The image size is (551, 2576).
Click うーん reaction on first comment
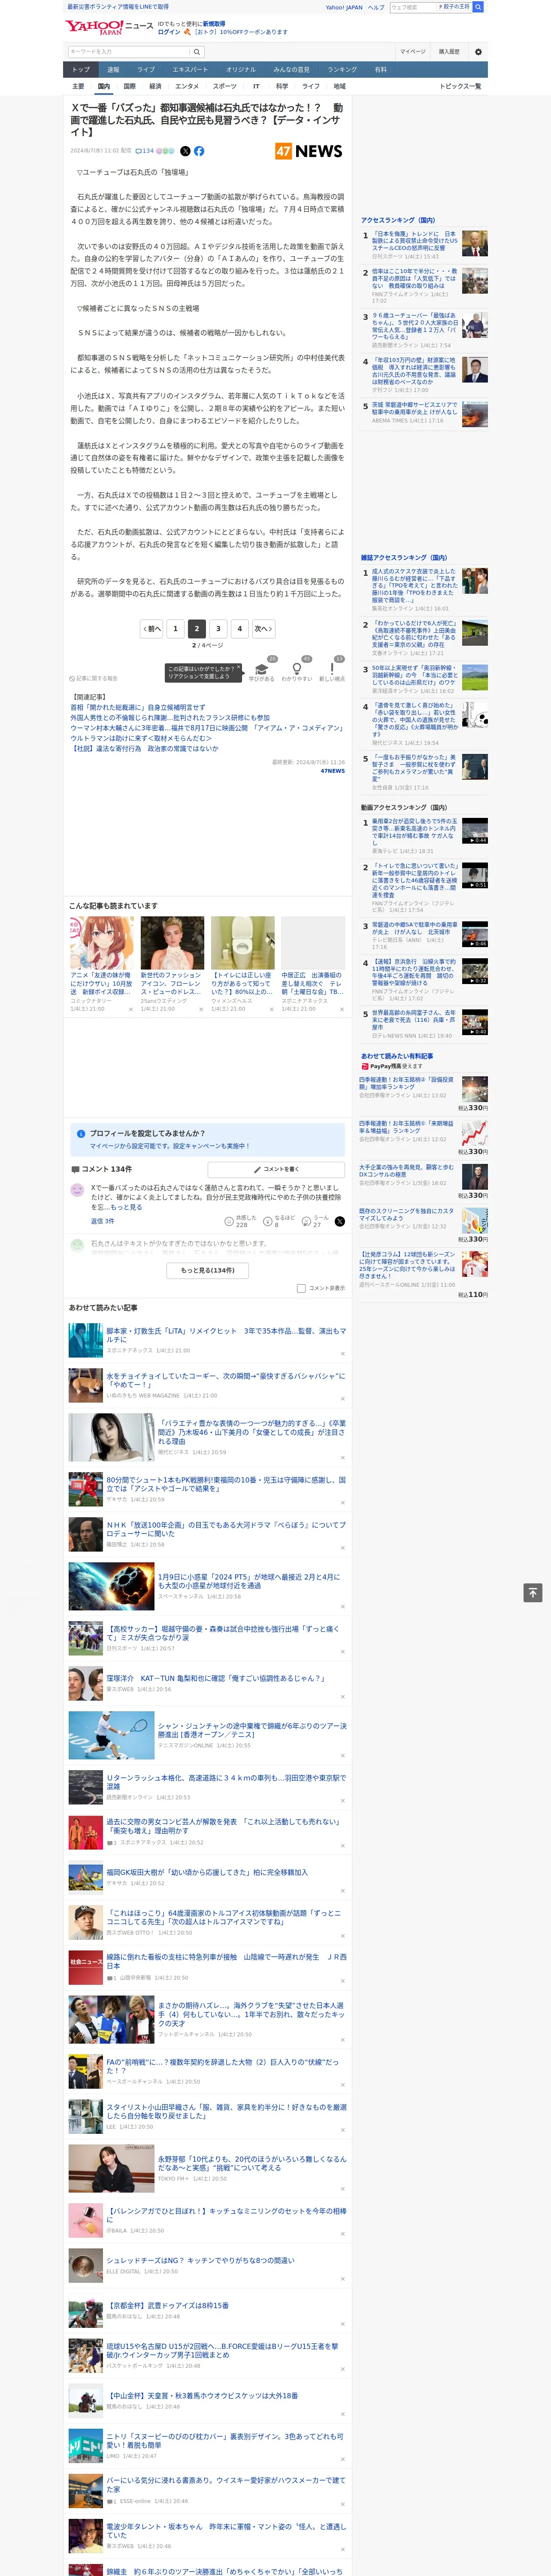pyautogui.click(x=307, y=1221)
